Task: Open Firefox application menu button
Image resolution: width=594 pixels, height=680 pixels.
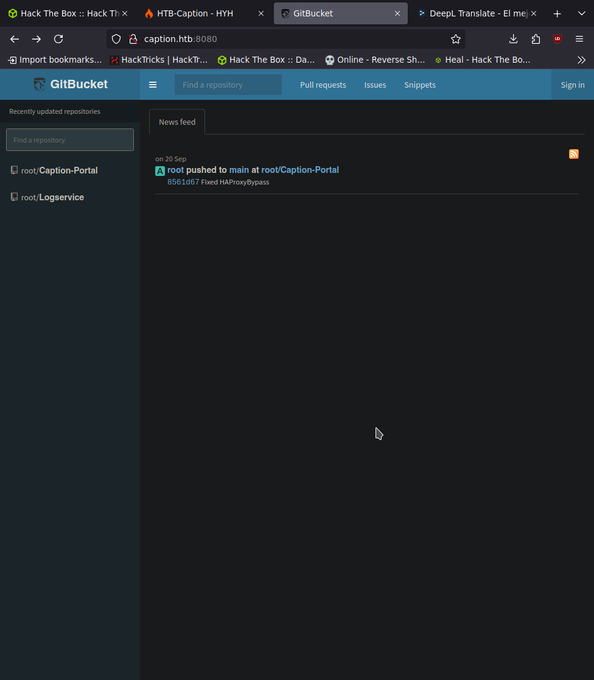Action: point(579,39)
